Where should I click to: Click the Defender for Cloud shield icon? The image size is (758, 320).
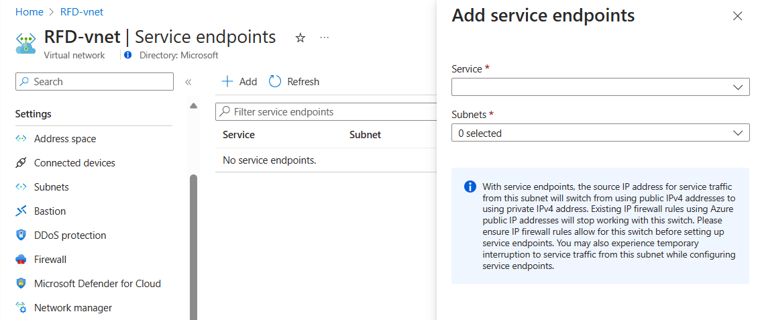click(x=20, y=283)
